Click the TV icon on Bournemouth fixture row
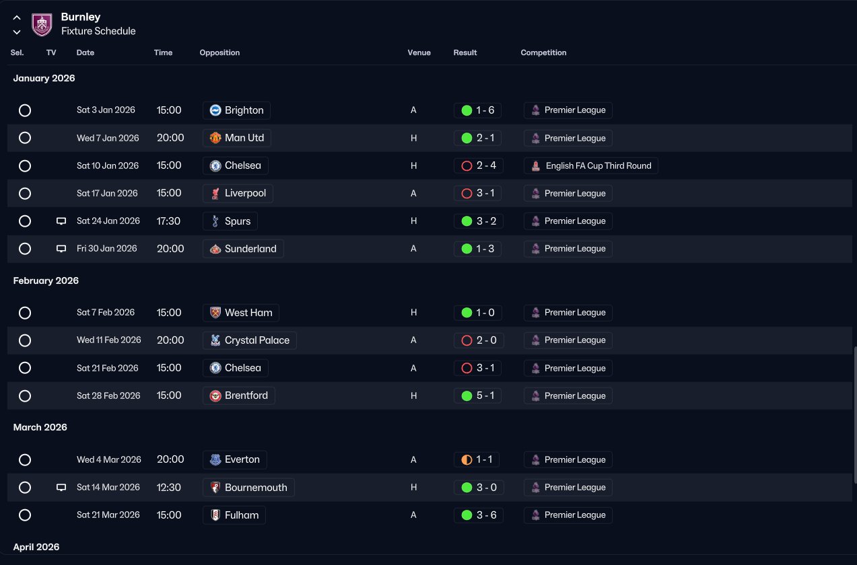 point(61,487)
